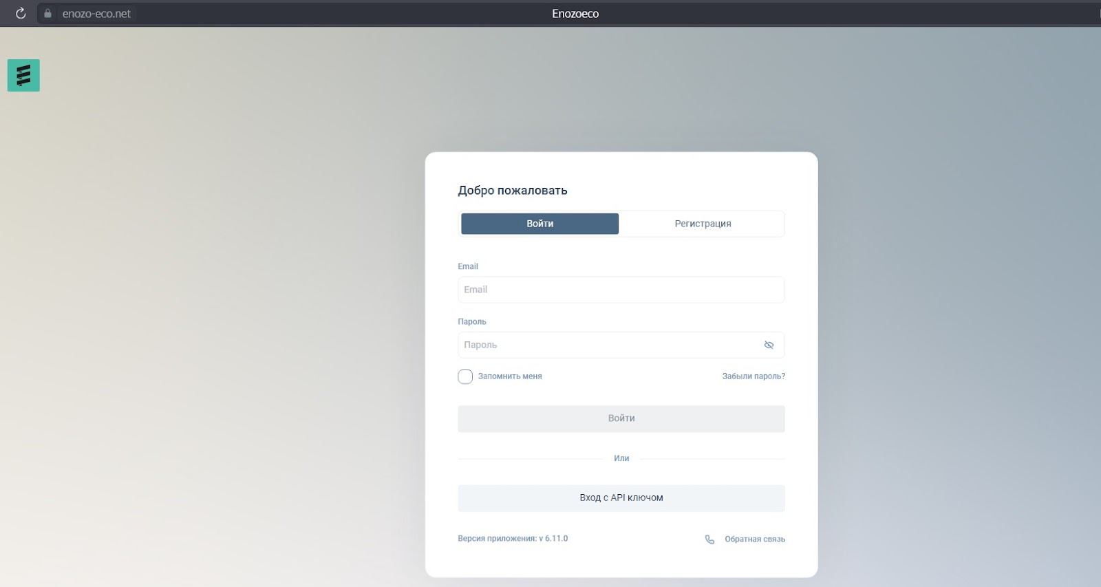Open Вход с API ключом option
The height and width of the screenshot is (587, 1101).
(621, 498)
